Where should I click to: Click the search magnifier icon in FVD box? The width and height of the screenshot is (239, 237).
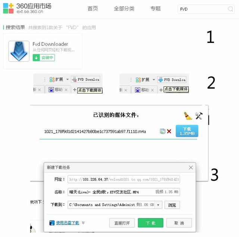[230, 9]
